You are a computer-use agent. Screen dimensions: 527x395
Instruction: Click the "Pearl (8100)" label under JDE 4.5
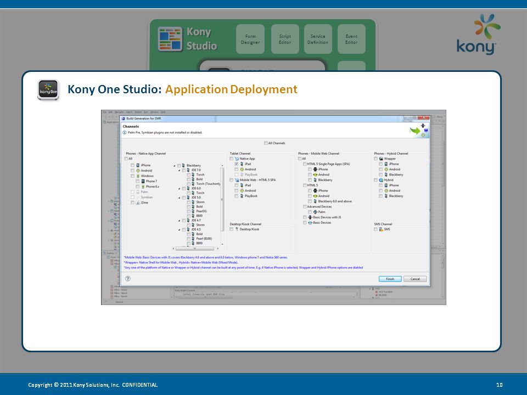pyautogui.click(x=204, y=239)
